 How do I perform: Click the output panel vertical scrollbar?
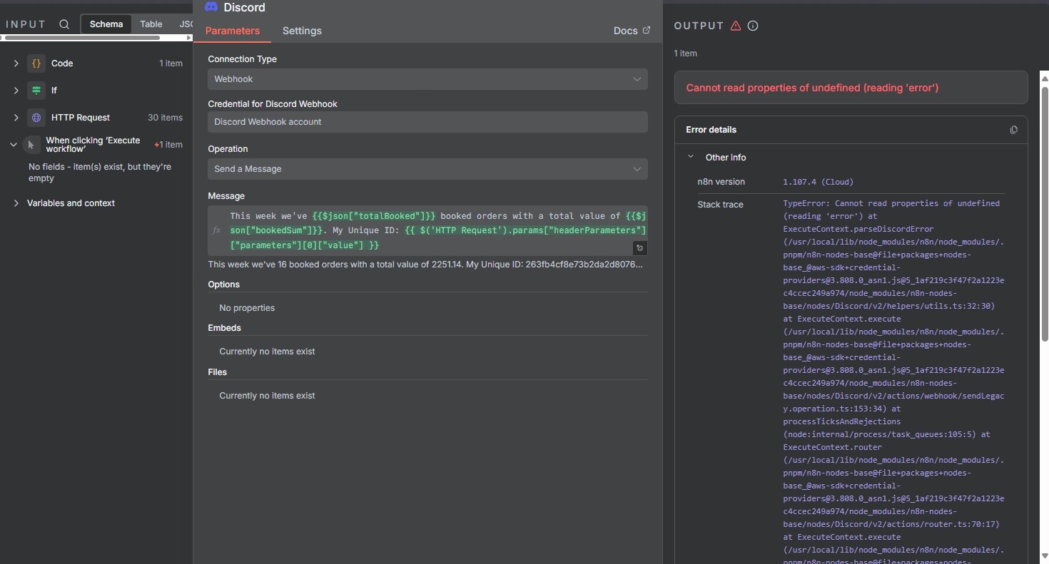[x=1044, y=285]
